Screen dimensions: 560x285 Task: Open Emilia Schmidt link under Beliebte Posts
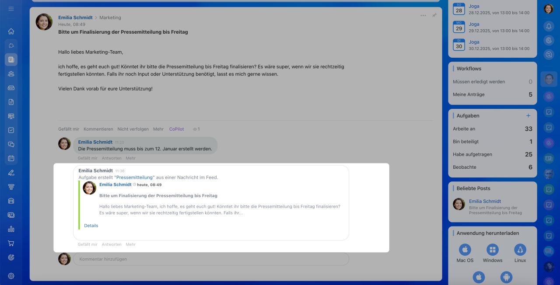[485, 202]
